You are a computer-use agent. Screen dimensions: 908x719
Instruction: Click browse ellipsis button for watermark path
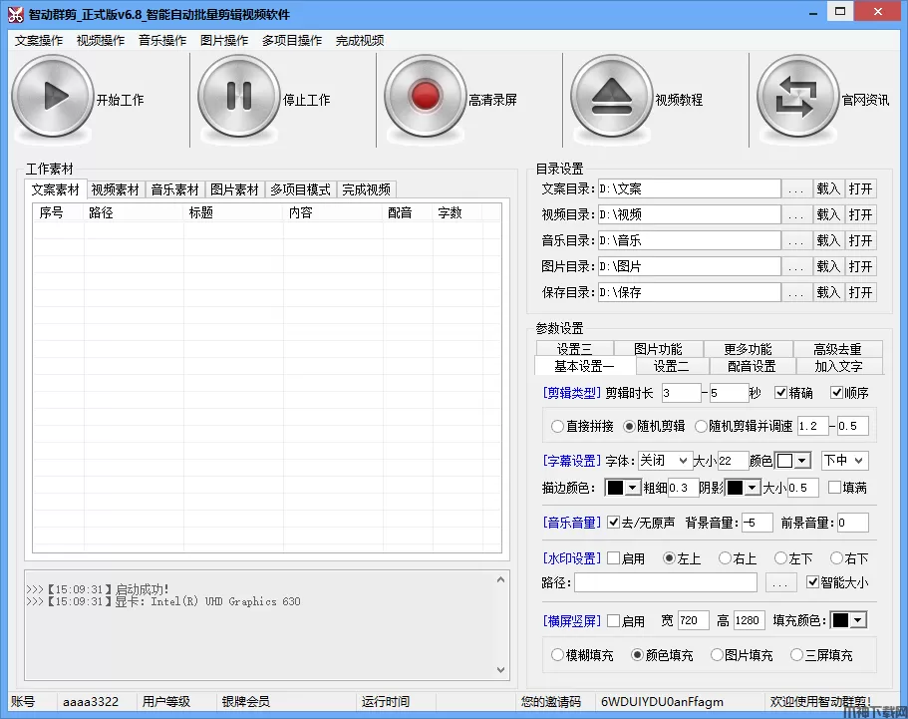(781, 582)
